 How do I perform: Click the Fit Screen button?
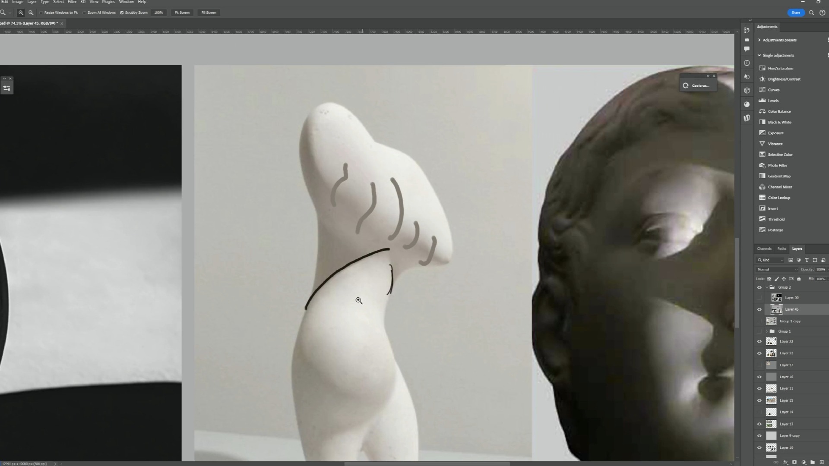[182, 13]
